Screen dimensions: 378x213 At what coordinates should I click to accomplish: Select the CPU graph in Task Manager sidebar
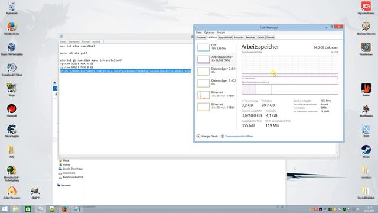coord(216,47)
